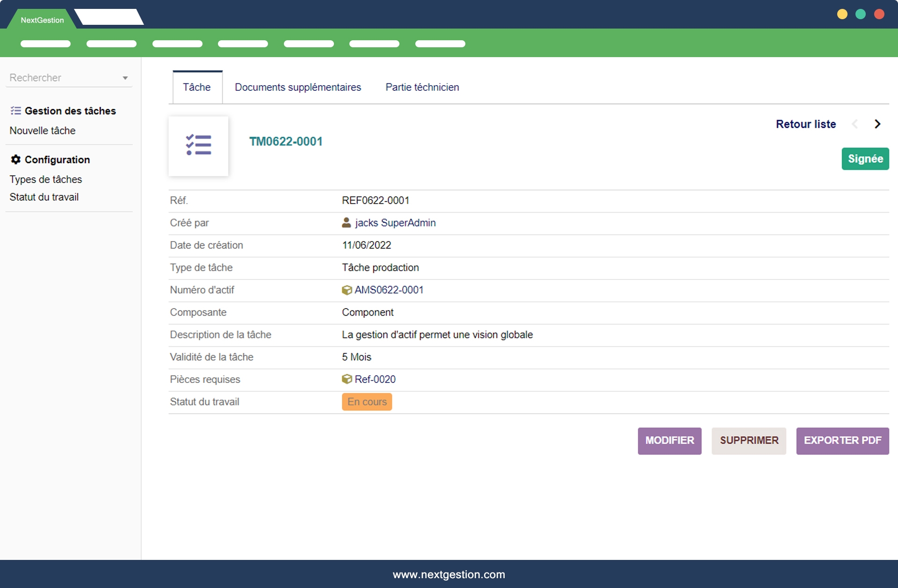898x588 pixels.
Task: Export task with EXPORTER PDF button
Action: (x=842, y=441)
